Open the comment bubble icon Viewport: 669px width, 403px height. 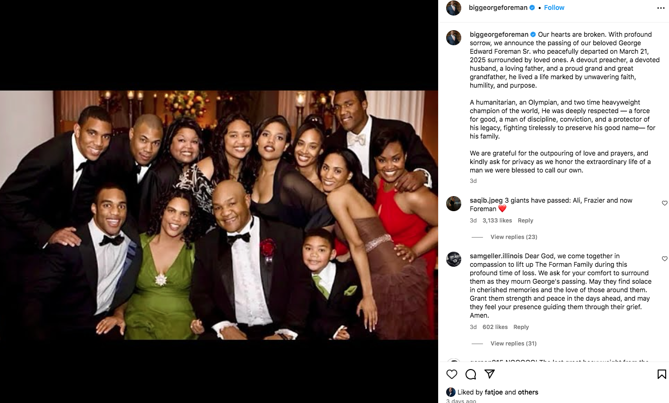coord(471,374)
